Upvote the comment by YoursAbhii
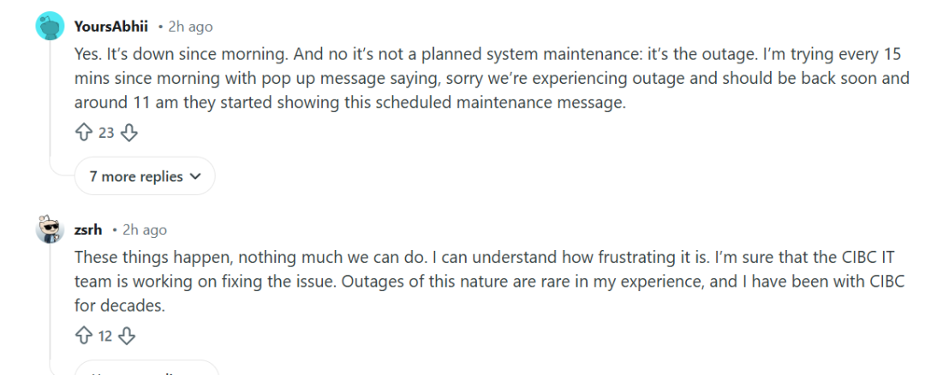The width and height of the screenshot is (925, 375). (x=84, y=133)
